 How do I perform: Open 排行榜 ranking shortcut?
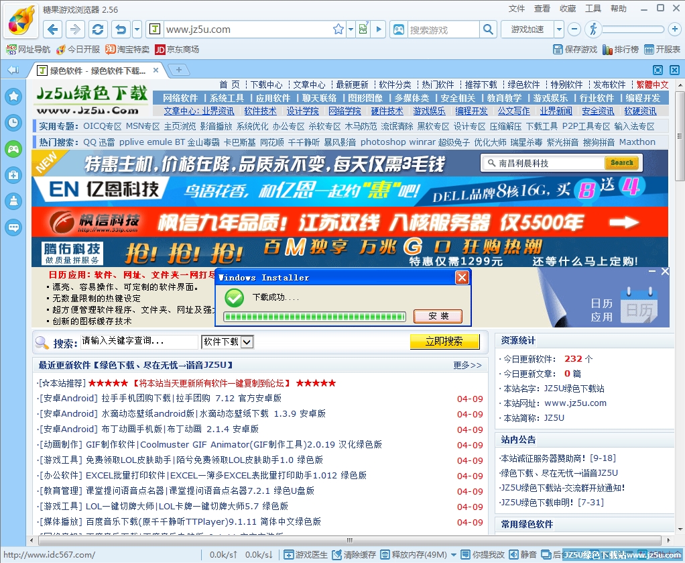pos(621,50)
